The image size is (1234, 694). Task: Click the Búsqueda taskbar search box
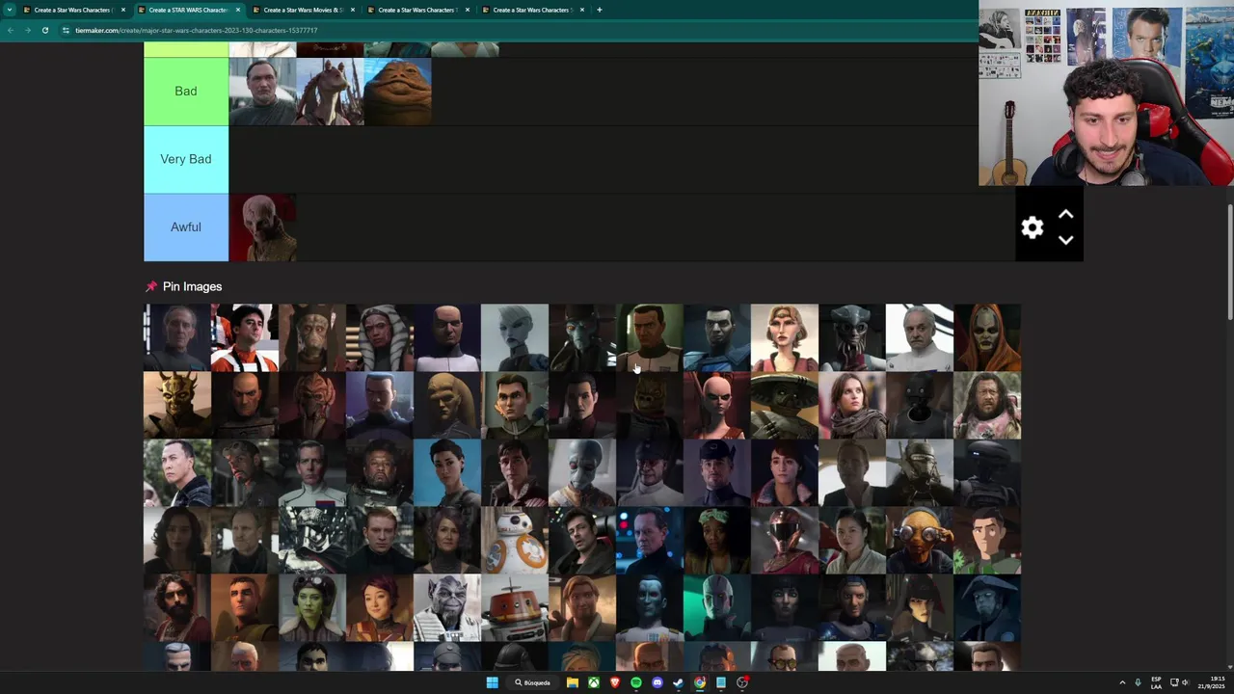coord(533,682)
